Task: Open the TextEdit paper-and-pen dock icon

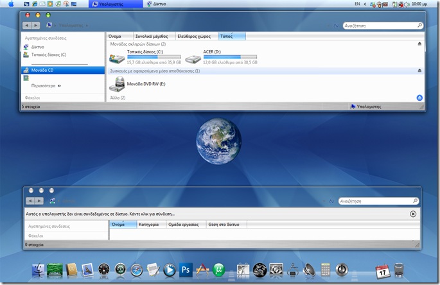Action: (154, 270)
